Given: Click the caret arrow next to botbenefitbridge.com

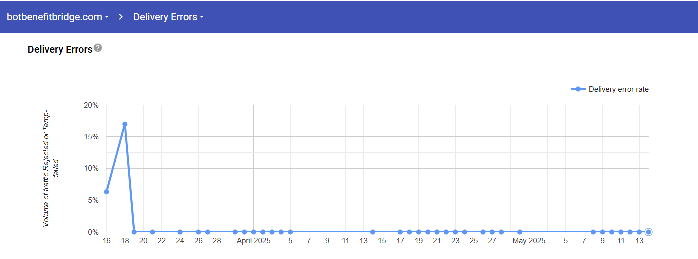Looking at the screenshot, I should tap(107, 17).
